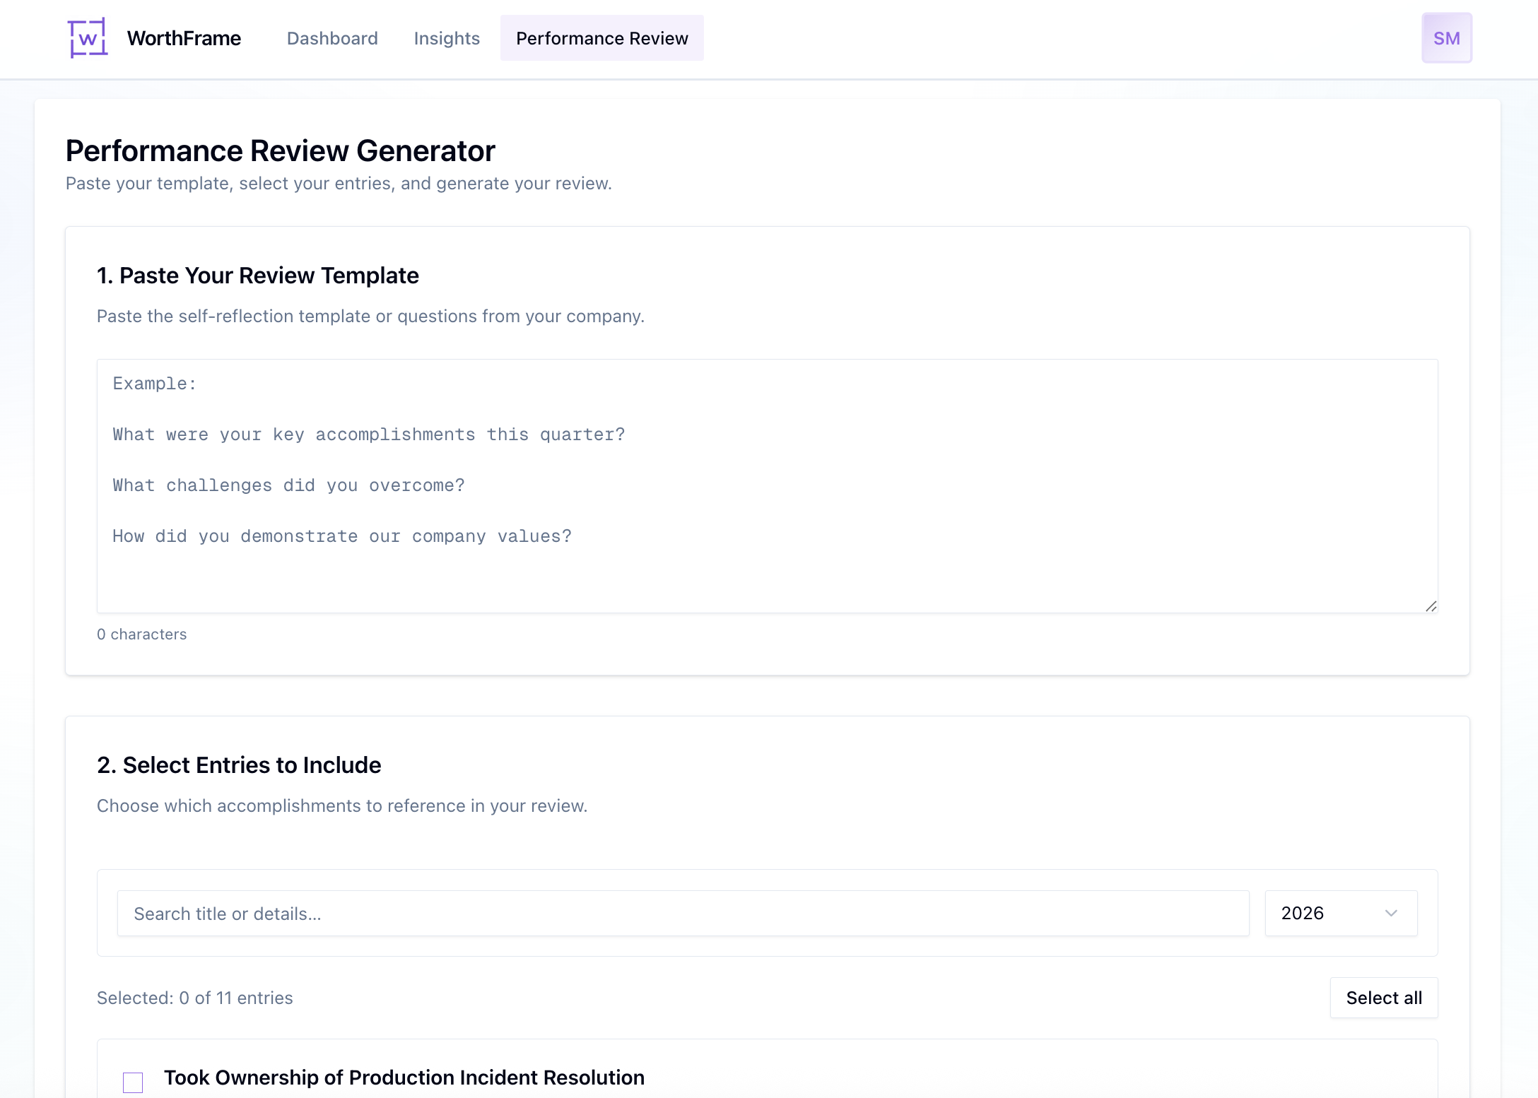The width and height of the screenshot is (1538, 1098).
Task: Check the Took Ownership entry checkbox
Action: 132,1081
